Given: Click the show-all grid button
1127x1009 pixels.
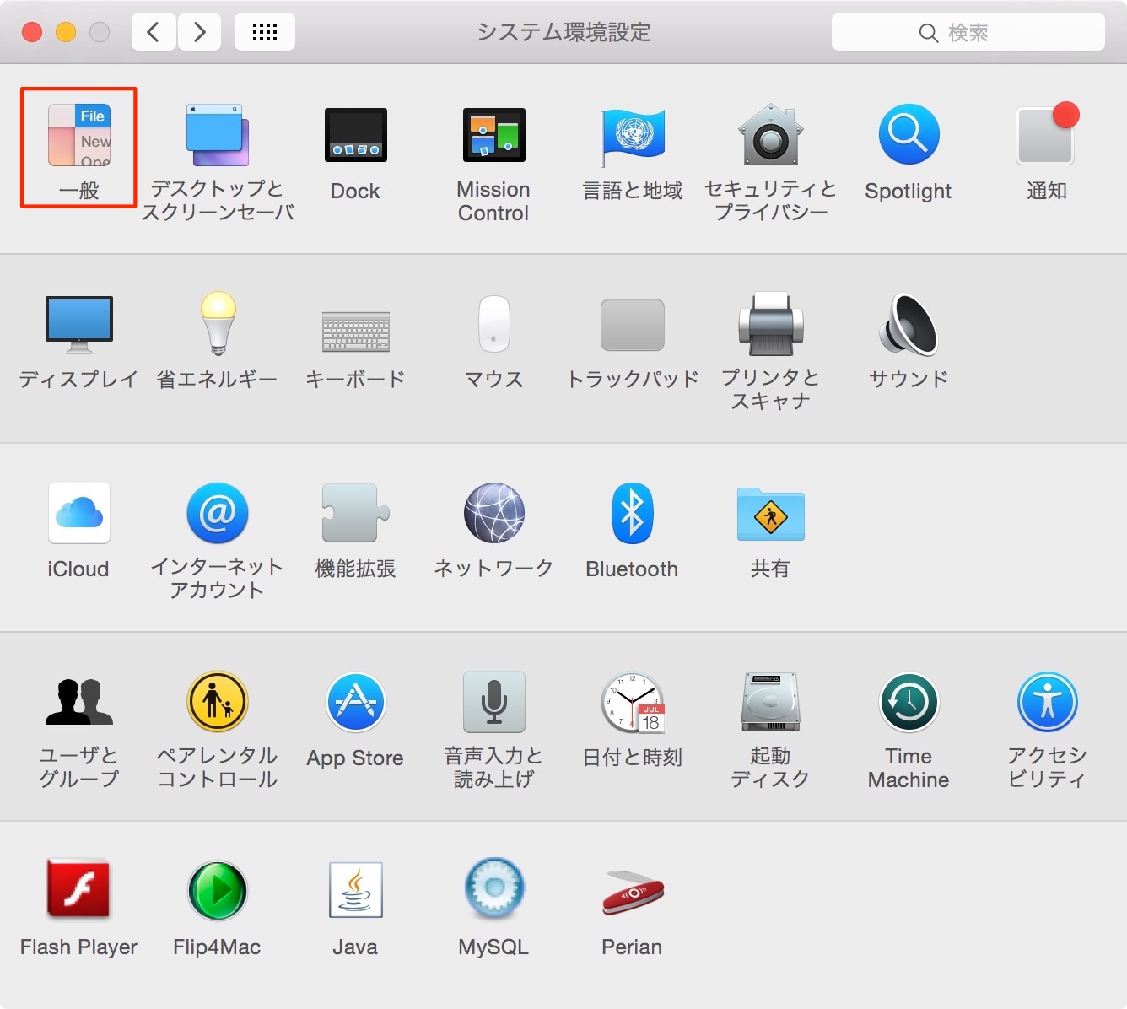Looking at the screenshot, I should (x=265, y=33).
